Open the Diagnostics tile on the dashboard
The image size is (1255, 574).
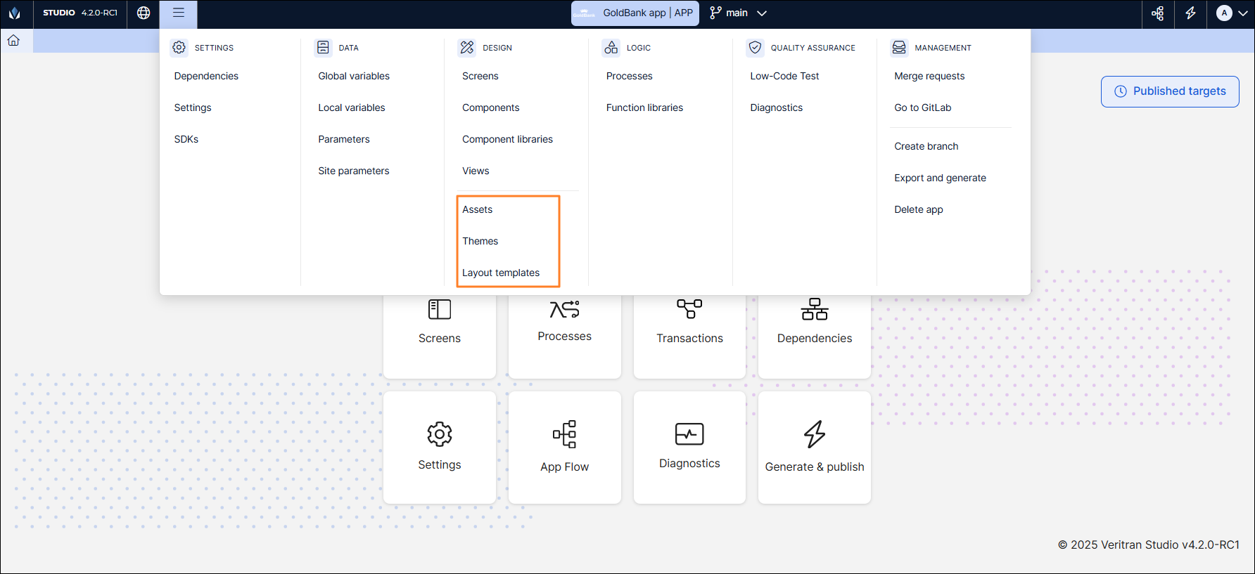tap(689, 447)
